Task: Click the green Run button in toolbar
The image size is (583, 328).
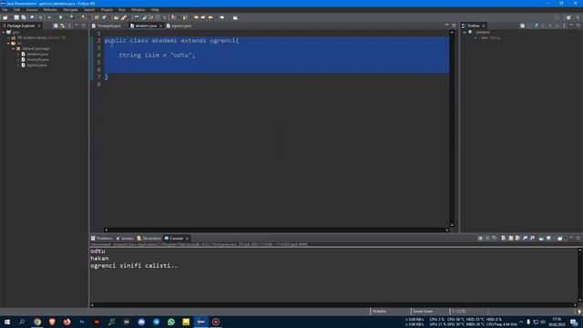Action: point(61,17)
